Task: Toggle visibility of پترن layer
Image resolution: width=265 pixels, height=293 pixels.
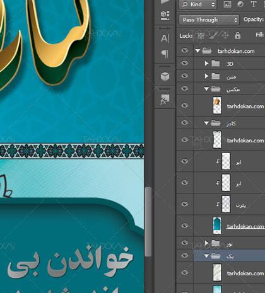Action: [185, 204]
